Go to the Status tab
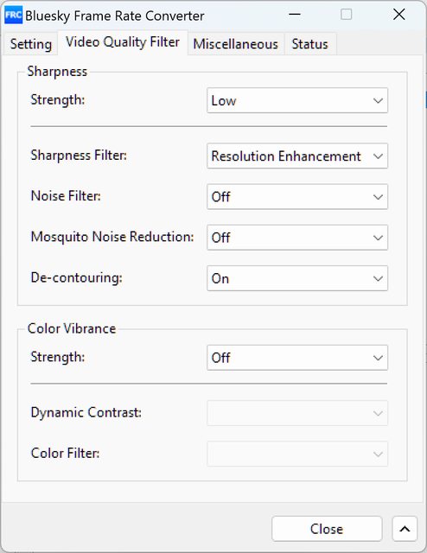The image size is (427, 553). pyautogui.click(x=309, y=44)
